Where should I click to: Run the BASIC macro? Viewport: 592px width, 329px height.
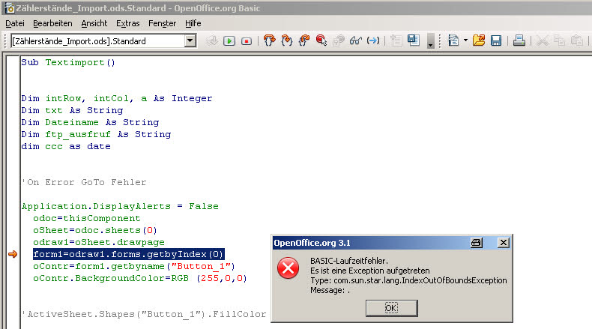(229, 40)
